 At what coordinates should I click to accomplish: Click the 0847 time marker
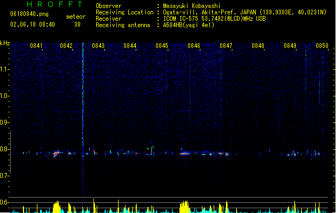click(226, 46)
